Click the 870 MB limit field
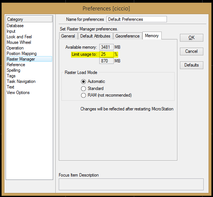 coord(106,61)
